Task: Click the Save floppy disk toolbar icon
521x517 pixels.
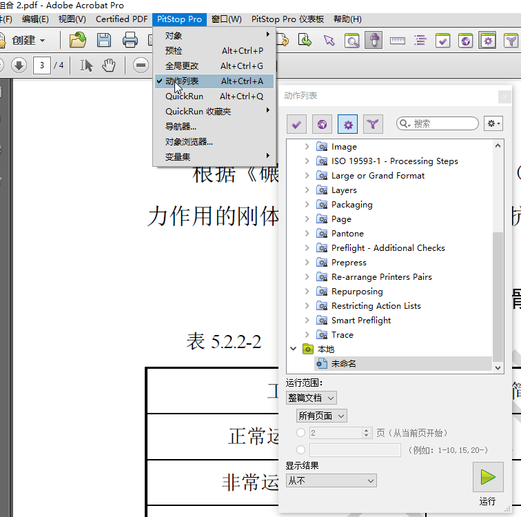Action: (104, 41)
